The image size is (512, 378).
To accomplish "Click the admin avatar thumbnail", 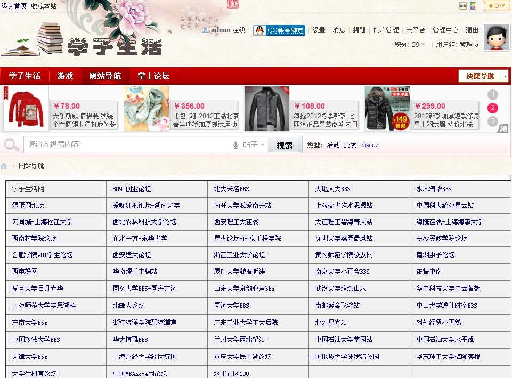I will (497, 37).
